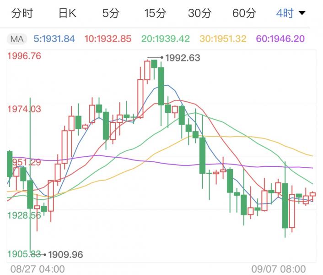Click the 1996.76 price axis label

25,56
